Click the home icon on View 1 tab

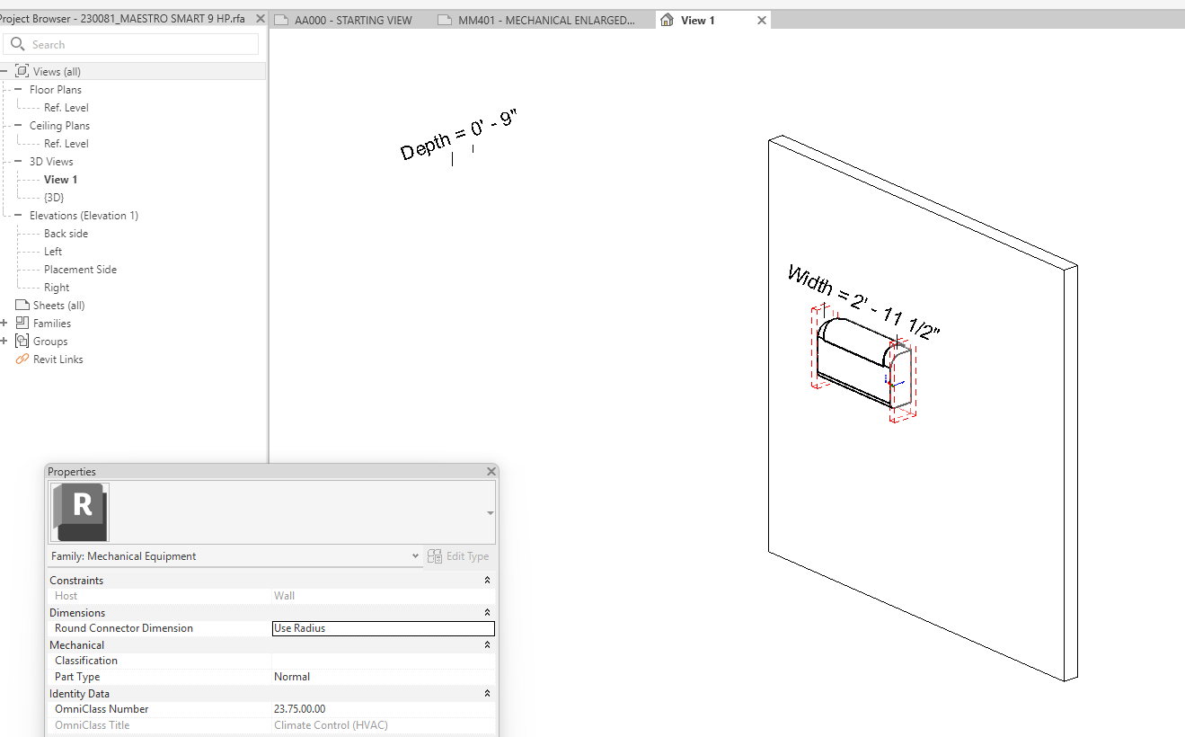tap(667, 20)
